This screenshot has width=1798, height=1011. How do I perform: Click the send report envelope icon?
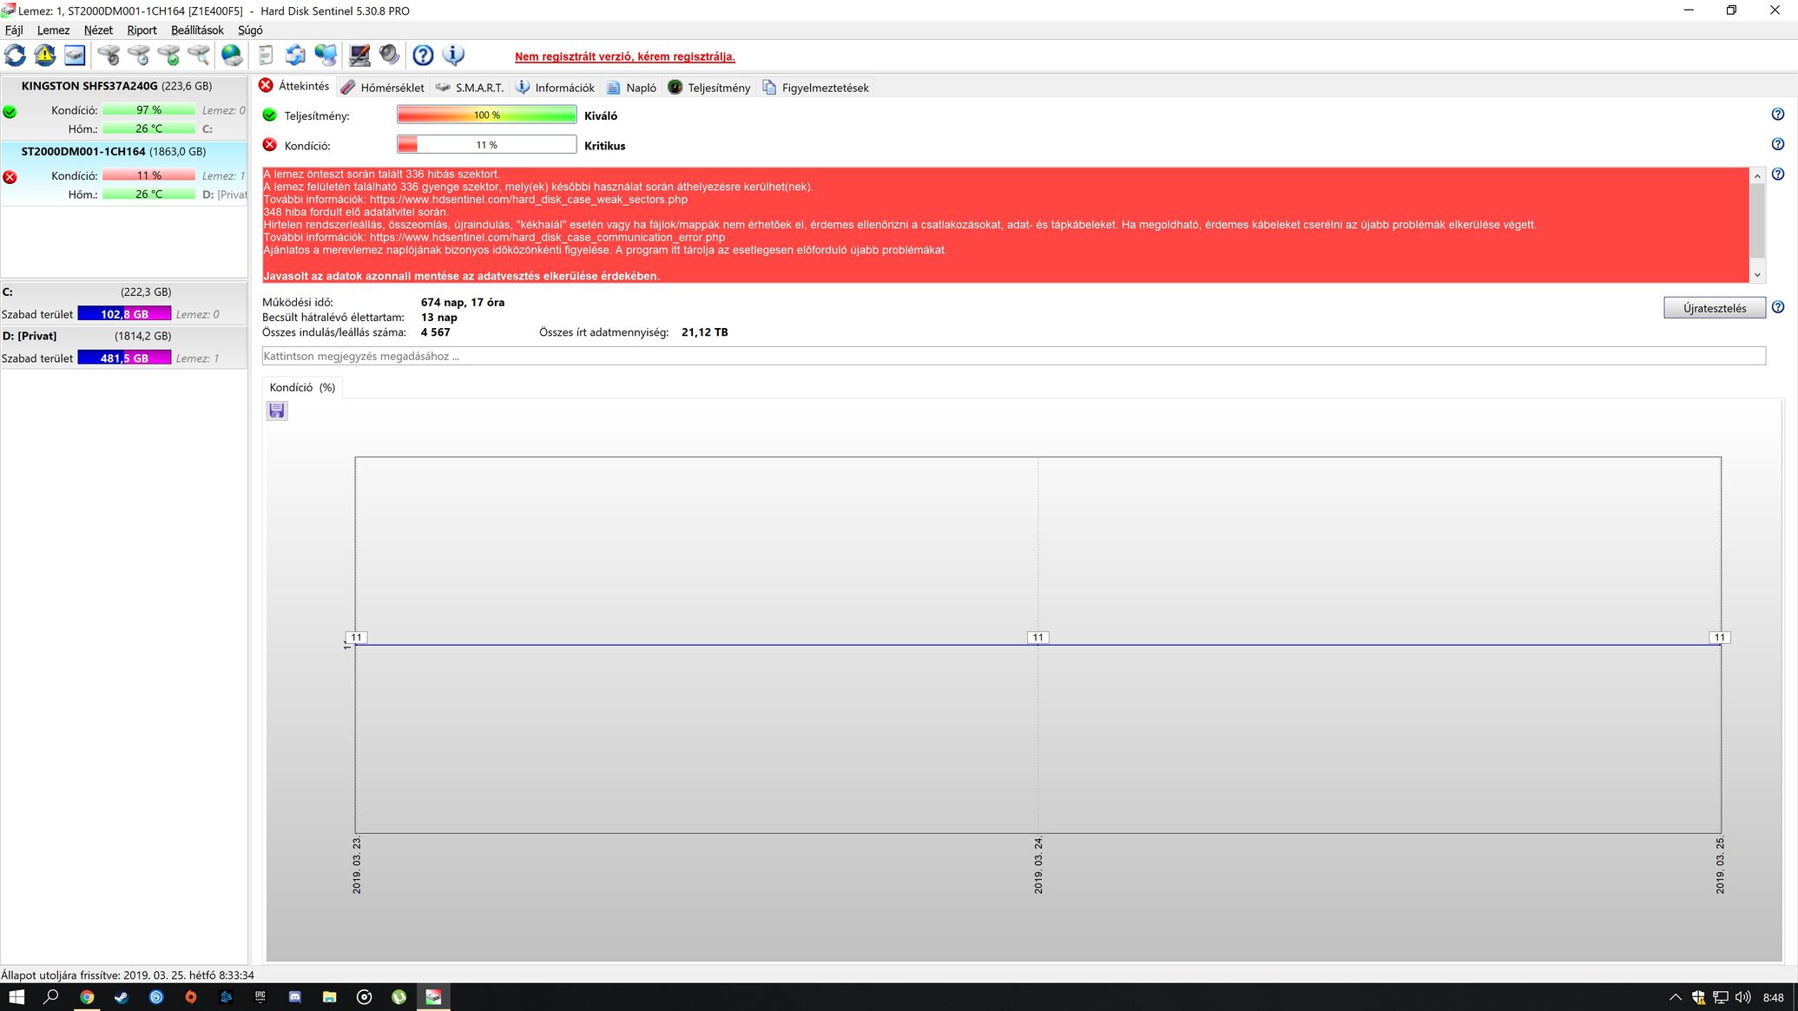[x=295, y=56]
